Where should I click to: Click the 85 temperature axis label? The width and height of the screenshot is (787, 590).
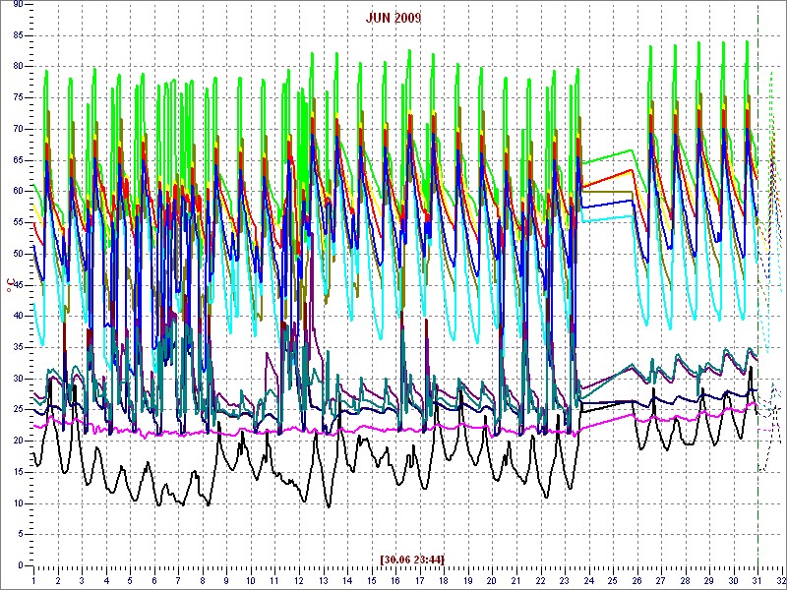pyautogui.click(x=18, y=35)
